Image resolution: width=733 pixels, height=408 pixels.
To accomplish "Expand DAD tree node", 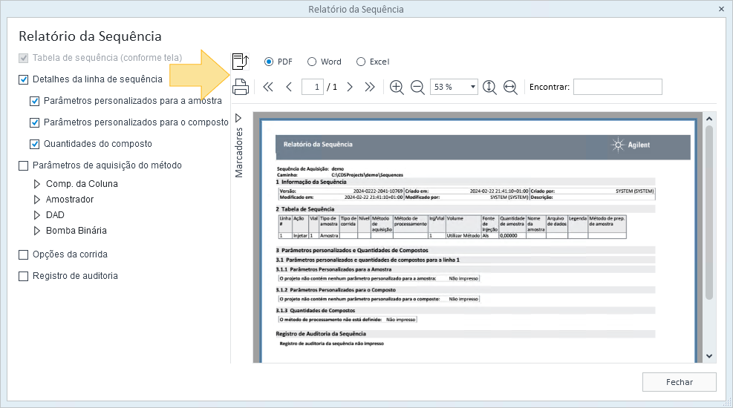I will 37,215.
